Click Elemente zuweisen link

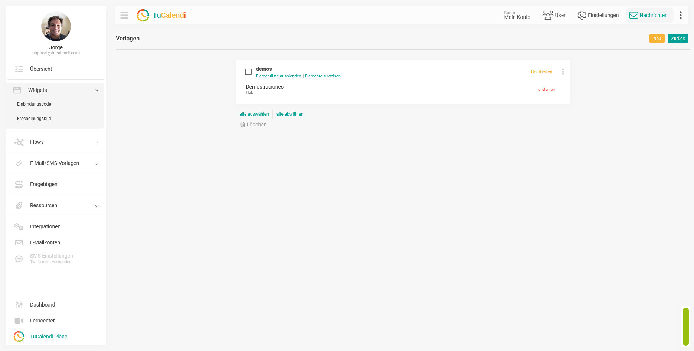(323, 76)
